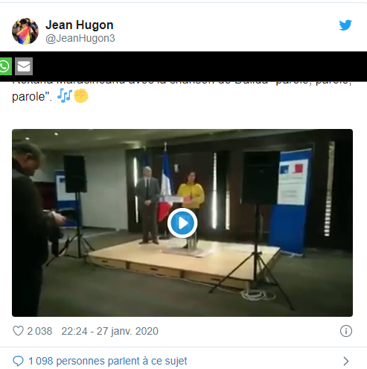
Task: Click the speech bubble reply icon
Action: pos(18,361)
